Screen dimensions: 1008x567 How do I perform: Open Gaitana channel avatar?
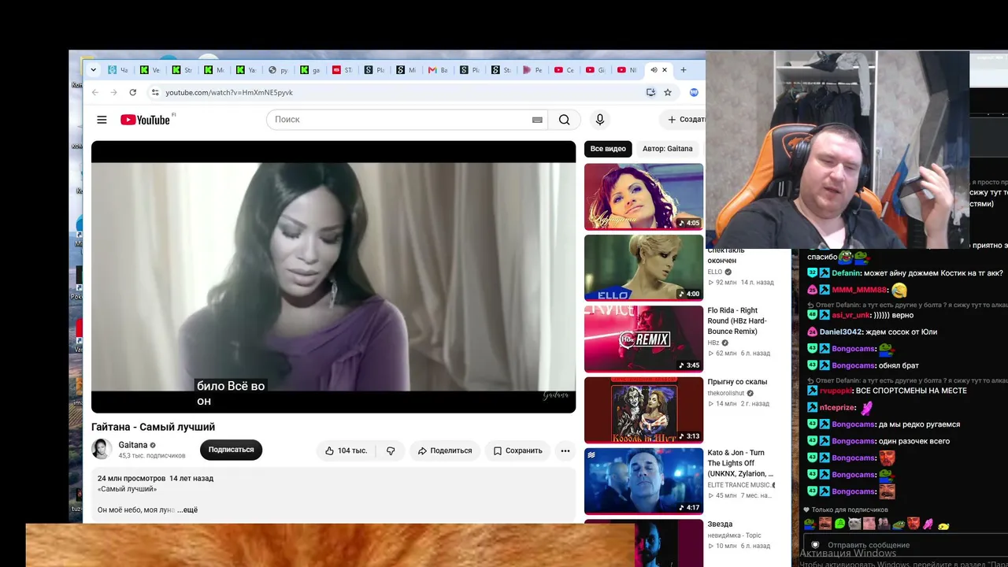(102, 450)
